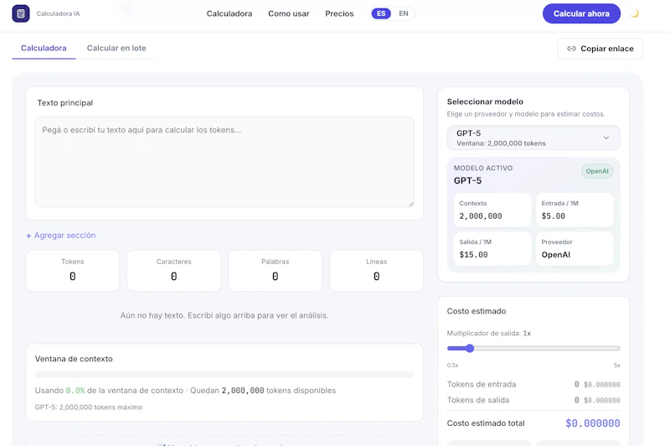Switch language to EN

(404, 13)
